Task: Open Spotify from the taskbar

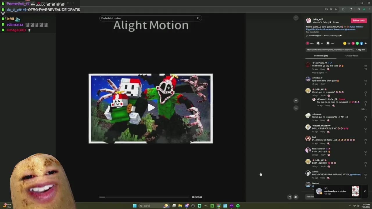Action: 238,206
